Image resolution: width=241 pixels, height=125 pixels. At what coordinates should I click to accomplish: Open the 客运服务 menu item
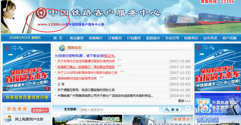click(77, 38)
